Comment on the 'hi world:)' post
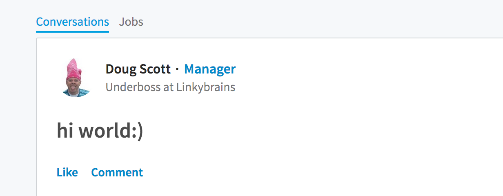 [117, 172]
